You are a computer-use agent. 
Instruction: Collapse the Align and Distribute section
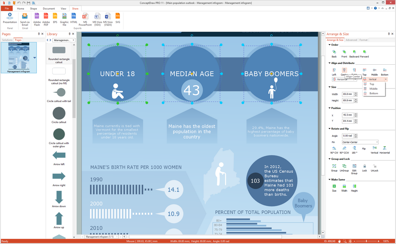pos(329,63)
